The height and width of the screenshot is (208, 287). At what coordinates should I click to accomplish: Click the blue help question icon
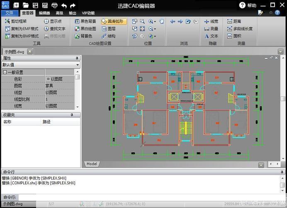tap(277, 12)
